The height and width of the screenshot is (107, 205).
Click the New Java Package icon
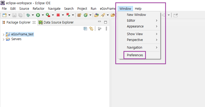point(79,15)
